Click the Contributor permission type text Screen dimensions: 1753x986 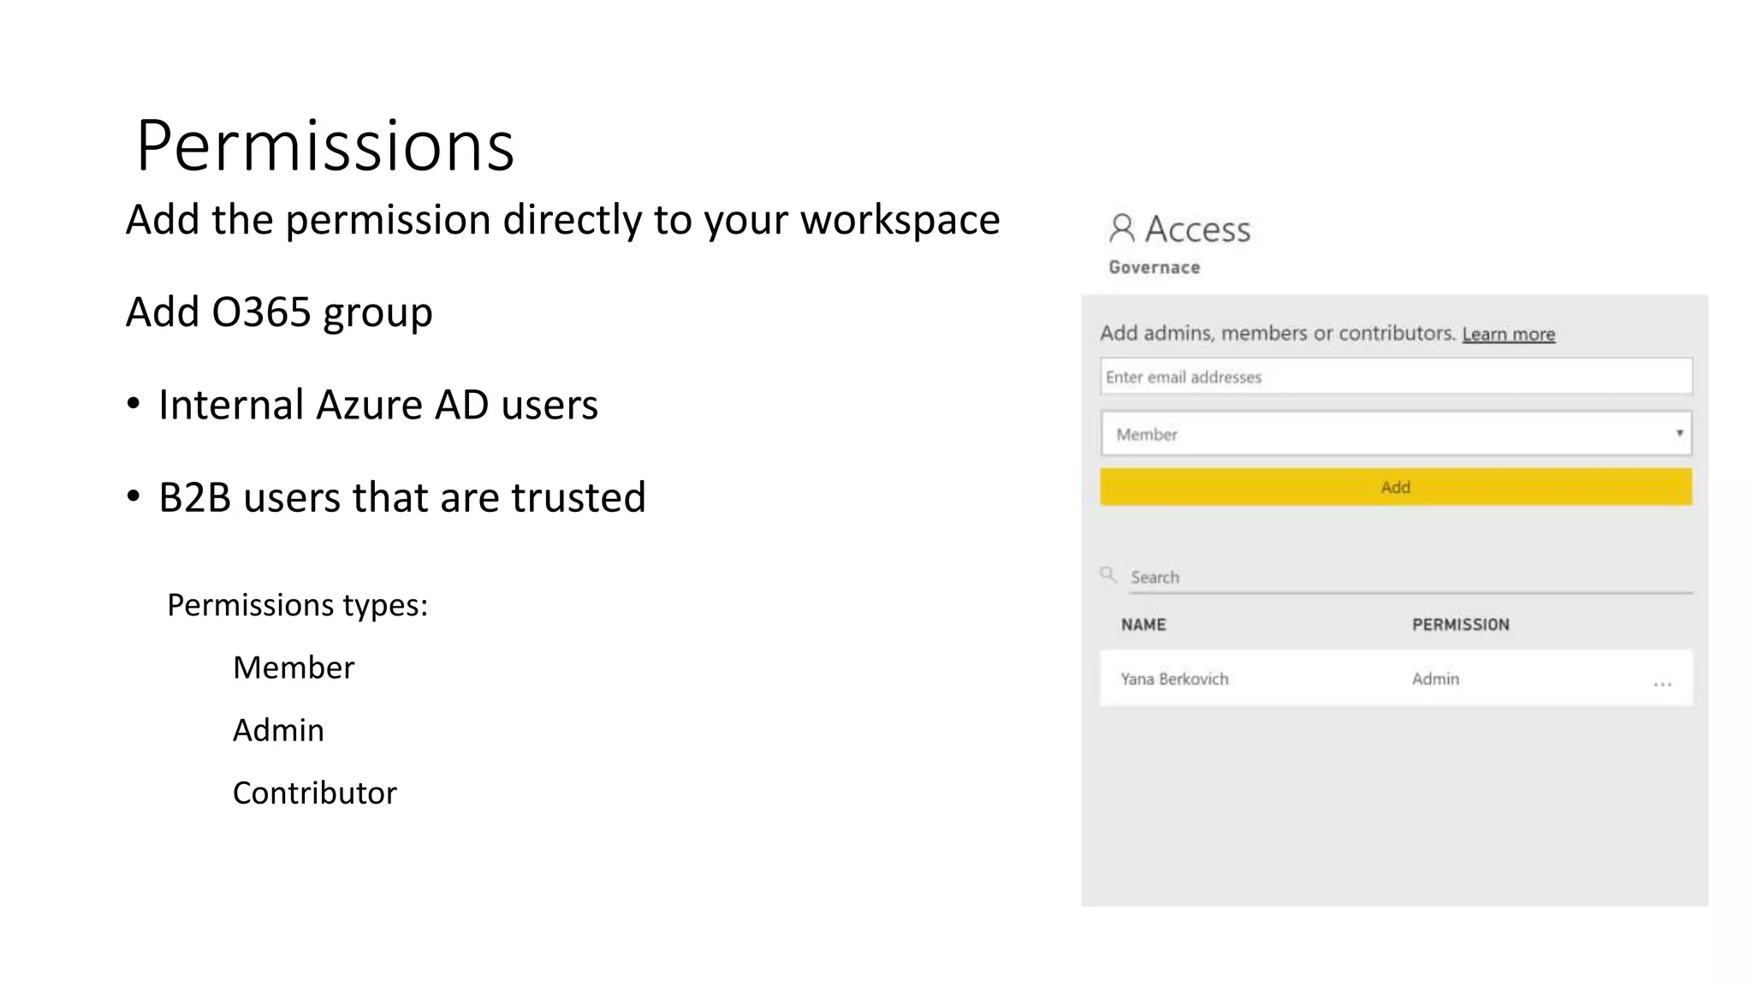click(315, 793)
